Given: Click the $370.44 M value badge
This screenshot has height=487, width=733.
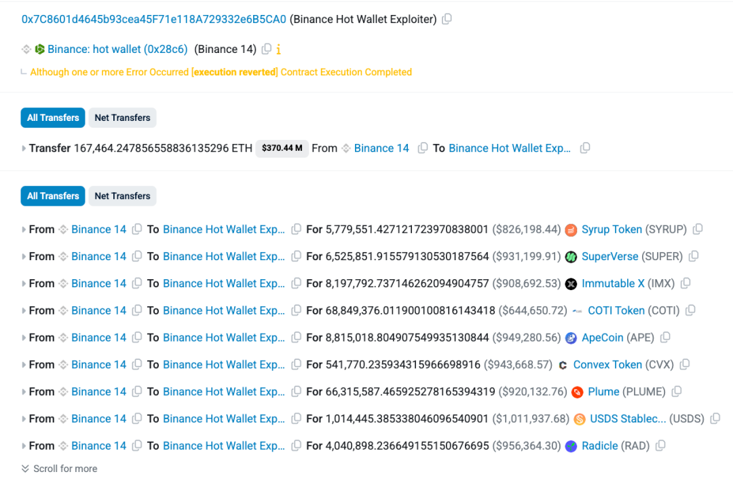Looking at the screenshot, I should (x=282, y=148).
